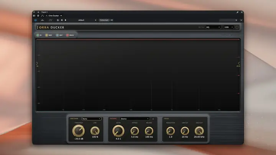Click the Link knob

95,131
